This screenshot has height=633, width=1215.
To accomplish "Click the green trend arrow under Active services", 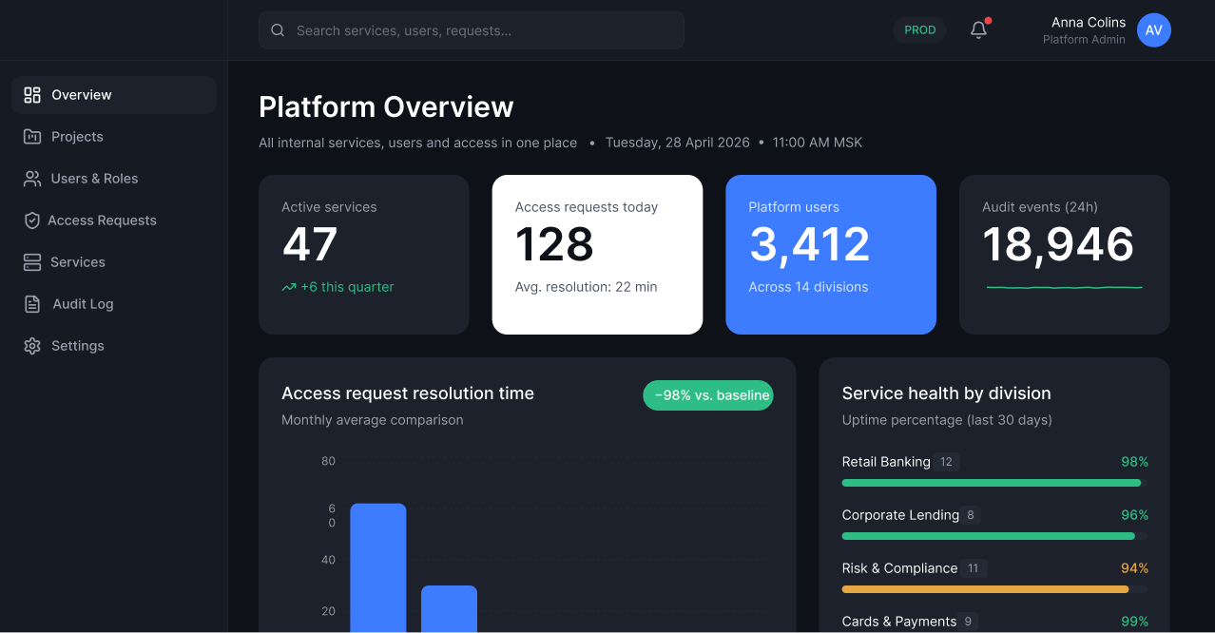I will pyautogui.click(x=289, y=287).
